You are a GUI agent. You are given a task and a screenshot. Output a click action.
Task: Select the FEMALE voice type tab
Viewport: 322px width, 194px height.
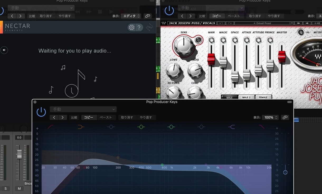(263, 97)
